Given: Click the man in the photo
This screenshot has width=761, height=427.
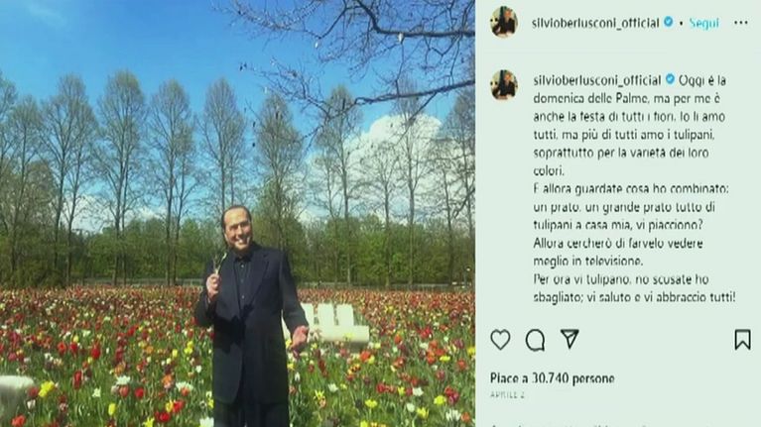Looking at the screenshot, I should [x=250, y=317].
